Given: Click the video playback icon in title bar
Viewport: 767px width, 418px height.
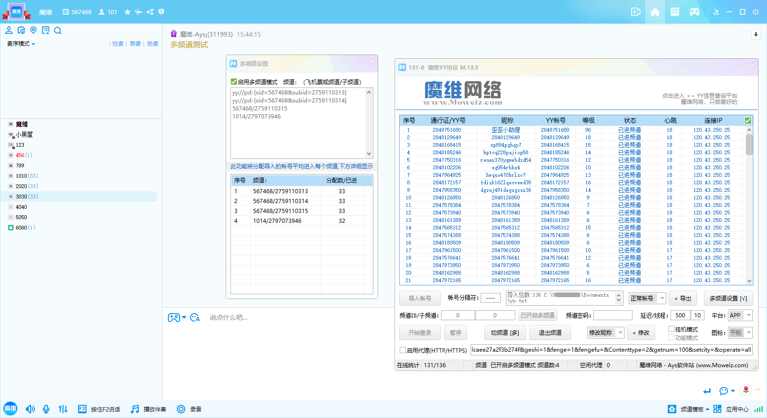Looking at the screenshot, I should tap(636, 12).
